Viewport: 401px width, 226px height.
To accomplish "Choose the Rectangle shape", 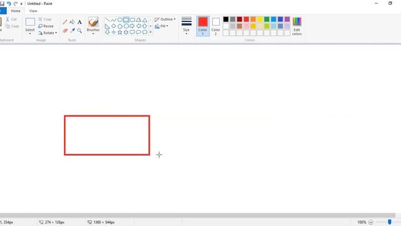I will click(x=126, y=19).
